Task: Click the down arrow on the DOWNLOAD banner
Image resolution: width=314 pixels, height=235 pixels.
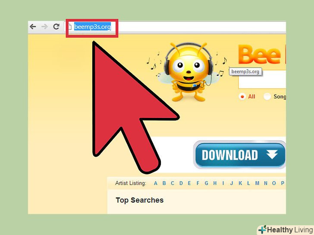Action: click(272, 155)
